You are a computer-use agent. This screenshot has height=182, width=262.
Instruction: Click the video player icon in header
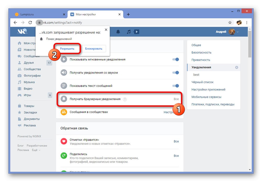point(137,32)
